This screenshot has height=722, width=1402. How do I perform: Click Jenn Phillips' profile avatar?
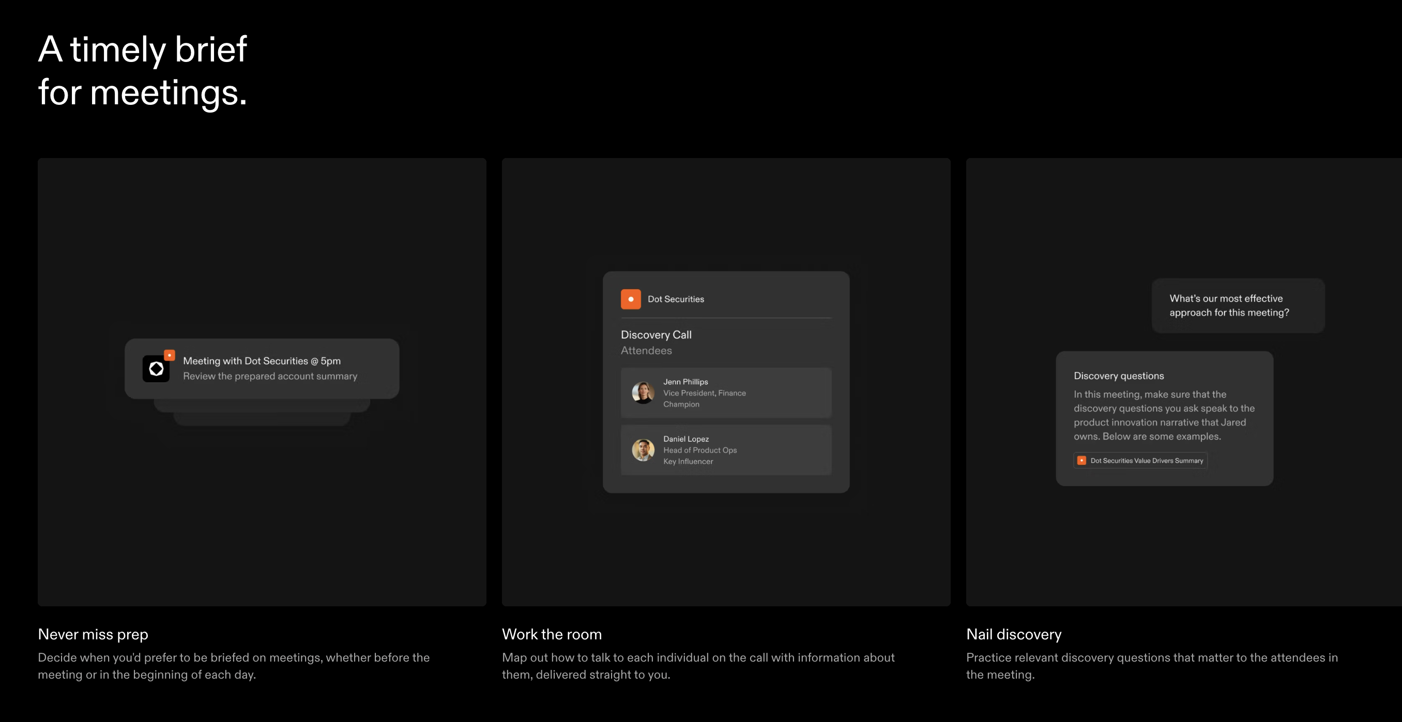coord(643,393)
